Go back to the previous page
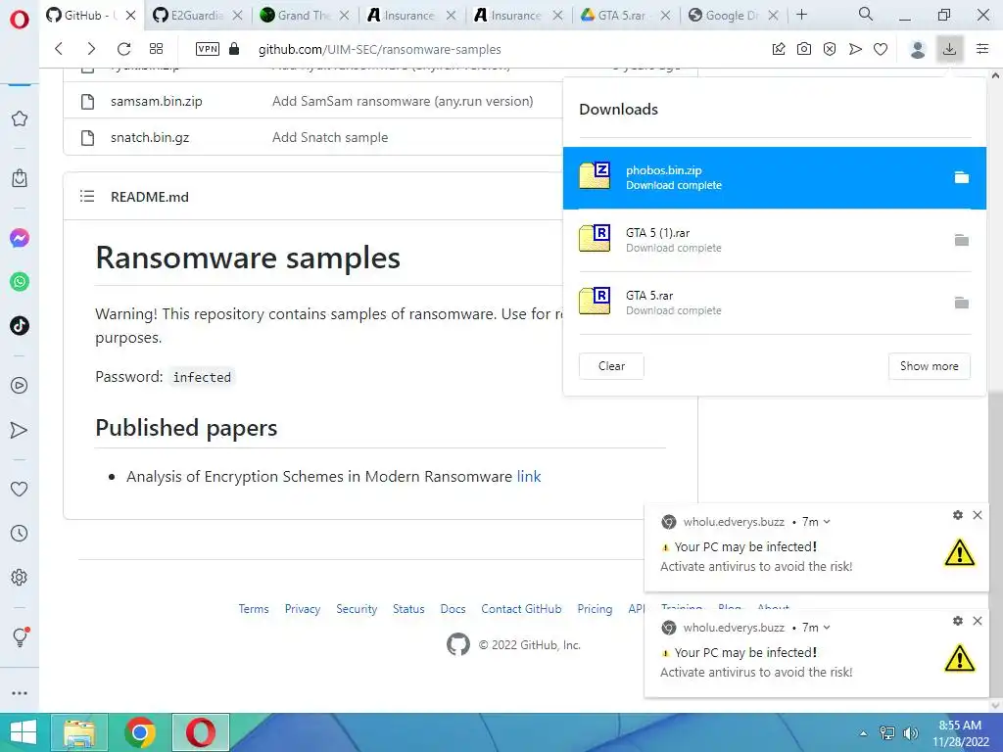This screenshot has height=752, width=1003. tap(59, 49)
